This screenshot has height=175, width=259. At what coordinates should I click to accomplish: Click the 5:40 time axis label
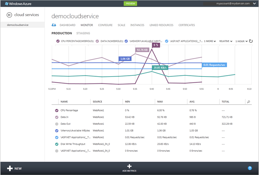152,89
